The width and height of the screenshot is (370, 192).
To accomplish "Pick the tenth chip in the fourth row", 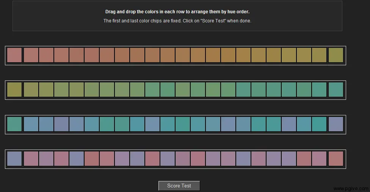I will tap(152, 159).
